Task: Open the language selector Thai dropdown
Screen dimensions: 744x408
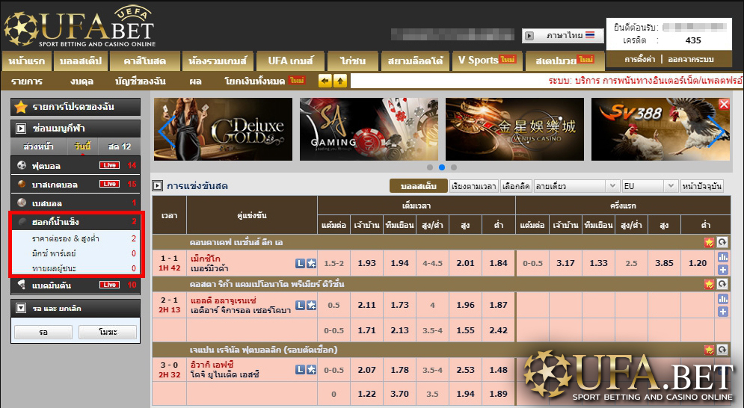Action: [x=563, y=36]
